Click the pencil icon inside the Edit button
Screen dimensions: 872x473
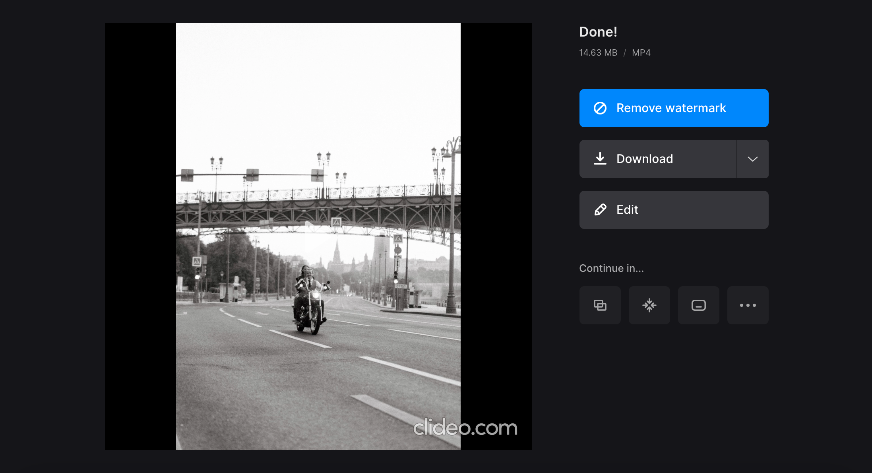[600, 210]
